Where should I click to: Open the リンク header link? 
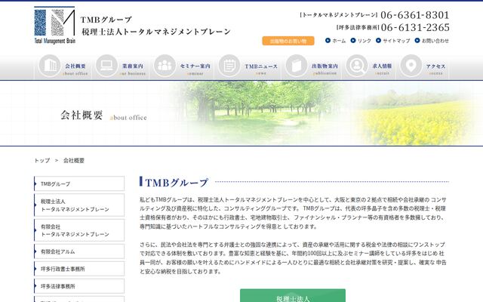pos(365,41)
